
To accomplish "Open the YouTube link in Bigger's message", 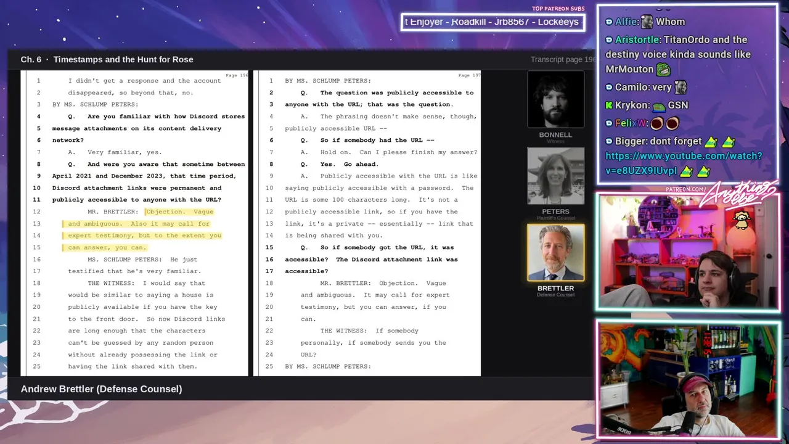I will tap(684, 163).
